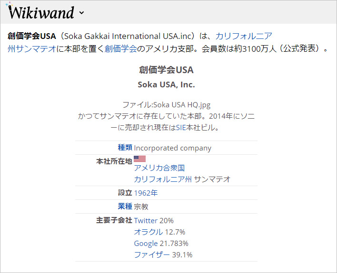Viewport: 337px width, 273px height.
Task: Open the 創価学会 link in intro
Action: click(121, 48)
